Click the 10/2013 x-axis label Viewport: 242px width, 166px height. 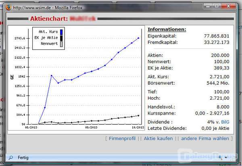pos(138,127)
